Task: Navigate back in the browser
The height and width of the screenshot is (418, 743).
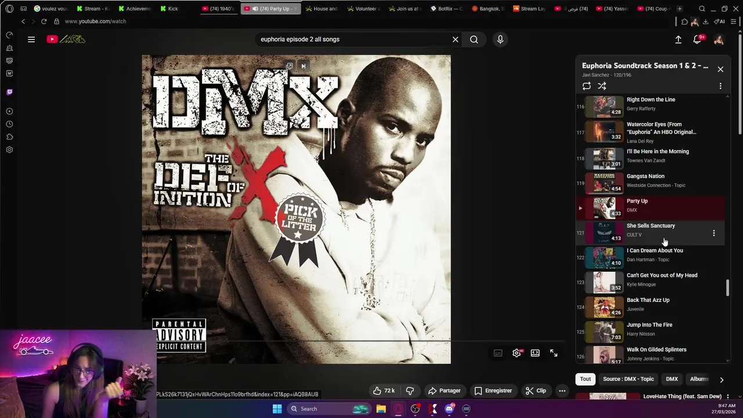Action: [x=23, y=21]
